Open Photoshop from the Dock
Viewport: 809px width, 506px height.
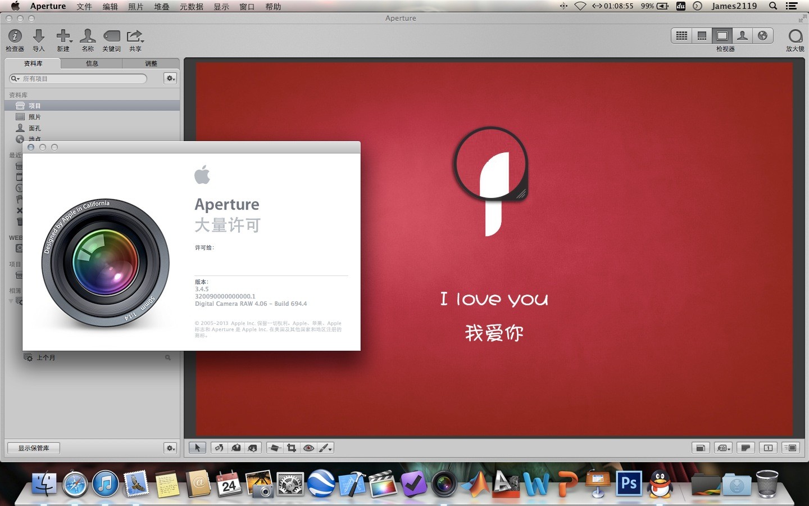pos(629,484)
